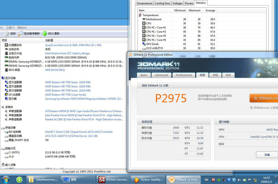Open the AMI (10/24/2012) BIOS link
This screenshot has width=278, height=184.
[x=55, y=70]
